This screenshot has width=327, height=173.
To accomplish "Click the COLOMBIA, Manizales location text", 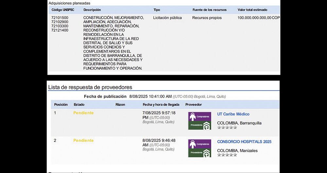I will point(237,150).
